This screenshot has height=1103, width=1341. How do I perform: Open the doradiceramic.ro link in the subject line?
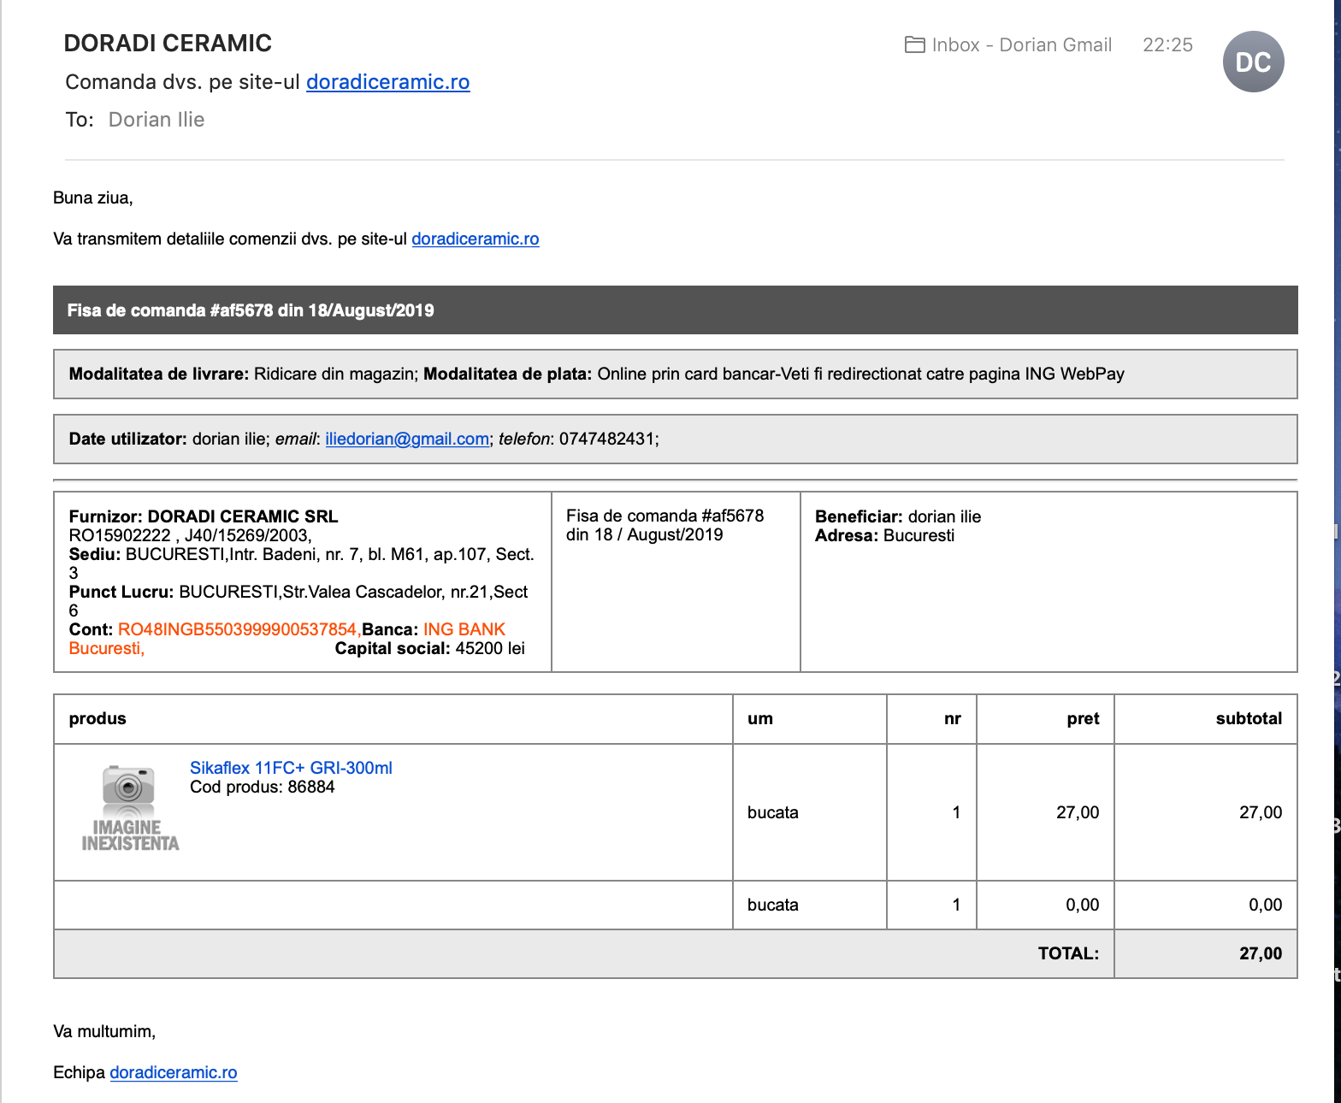coord(387,82)
